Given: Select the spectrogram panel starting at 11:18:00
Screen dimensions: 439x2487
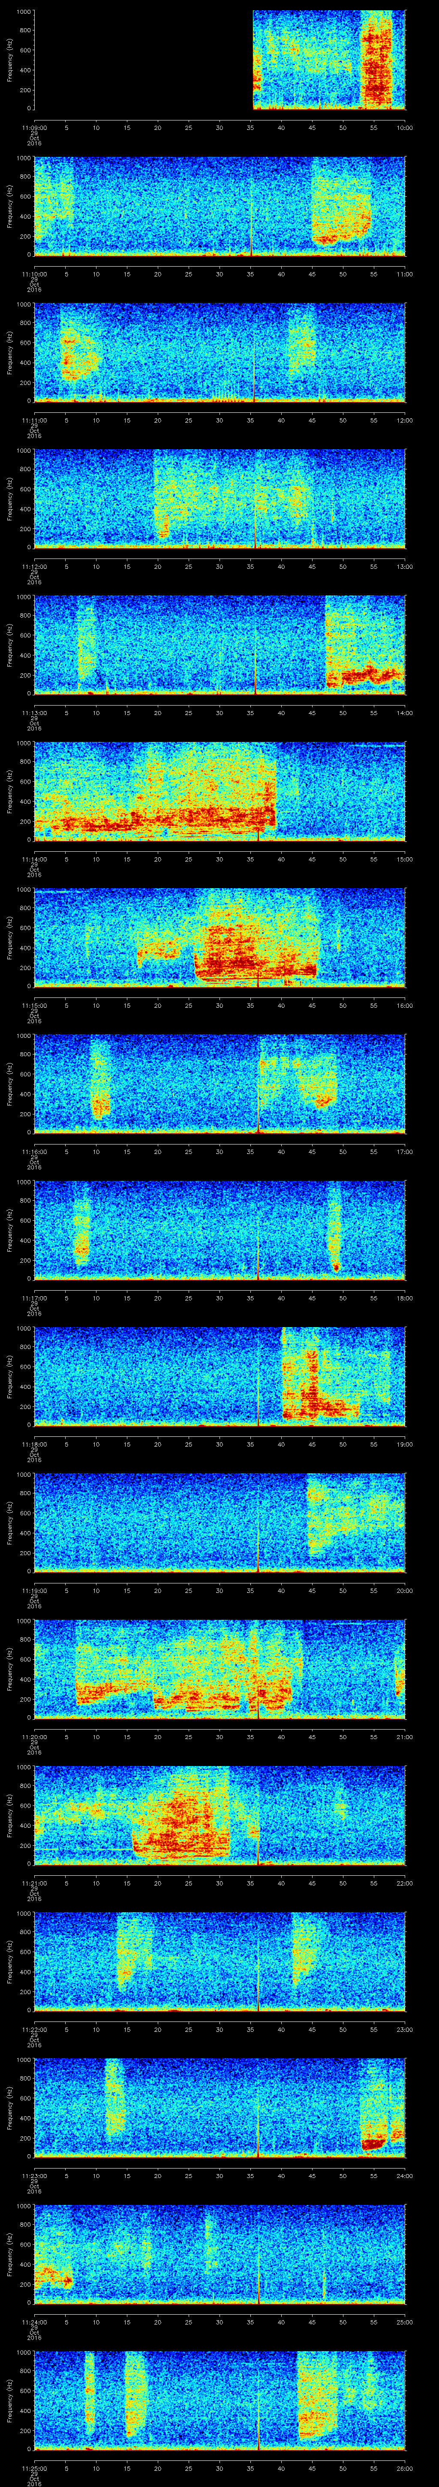Looking at the screenshot, I should click(x=219, y=1376).
